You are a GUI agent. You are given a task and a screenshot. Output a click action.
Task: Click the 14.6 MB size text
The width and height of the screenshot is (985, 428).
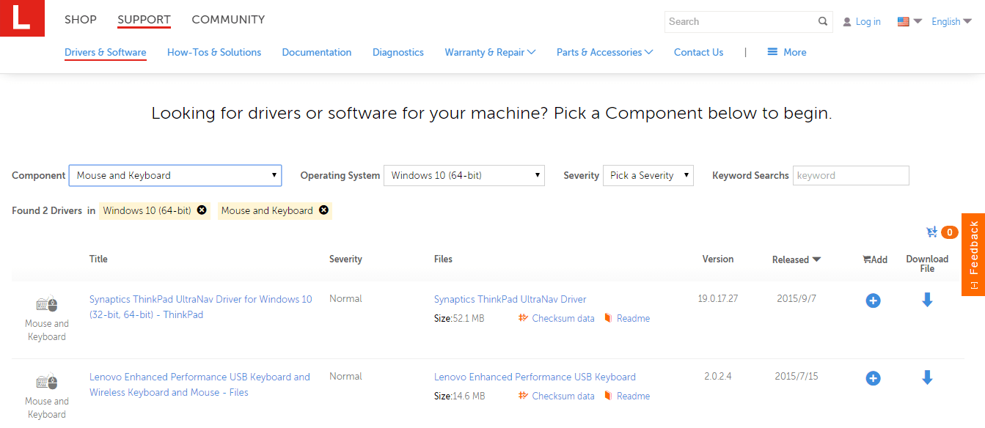pyautogui.click(x=469, y=396)
